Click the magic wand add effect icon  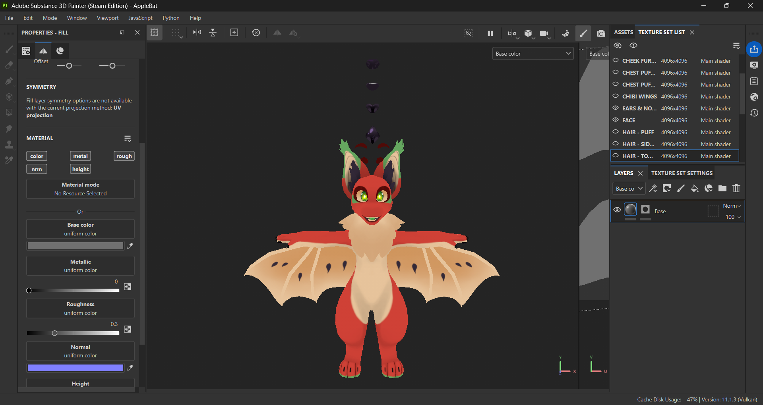pyautogui.click(x=653, y=189)
